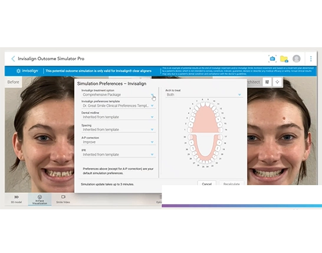Click the camera screenshot capture icon
Screen dimensions: 322x253
tap(272, 59)
